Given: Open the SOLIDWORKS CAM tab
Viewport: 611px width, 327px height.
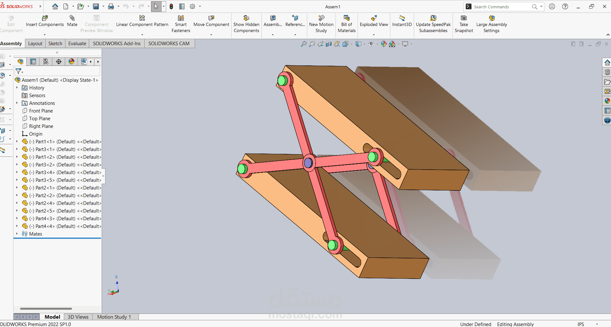Looking at the screenshot, I should 169,44.
